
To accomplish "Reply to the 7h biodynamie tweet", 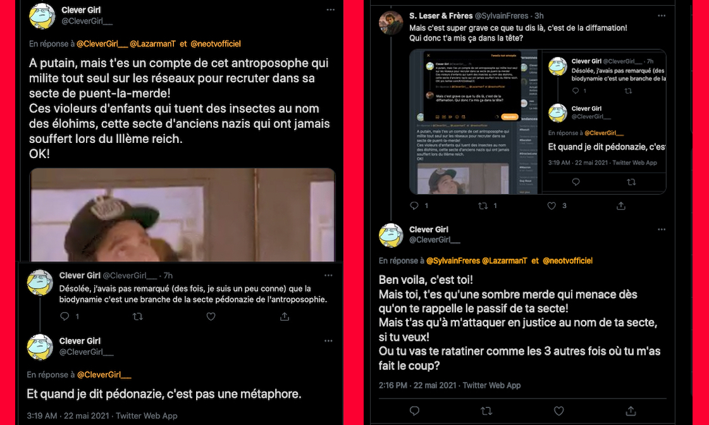I will tap(65, 316).
